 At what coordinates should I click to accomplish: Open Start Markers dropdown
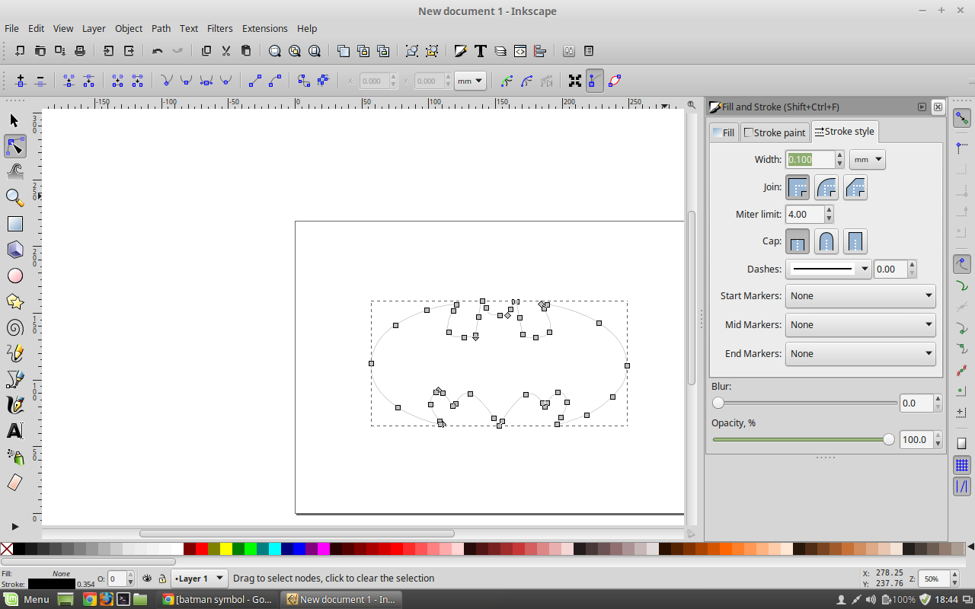[860, 296]
